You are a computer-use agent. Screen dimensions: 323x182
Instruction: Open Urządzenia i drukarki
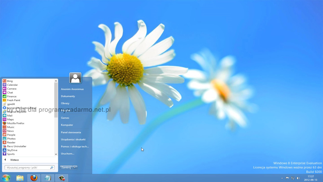[73, 139]
